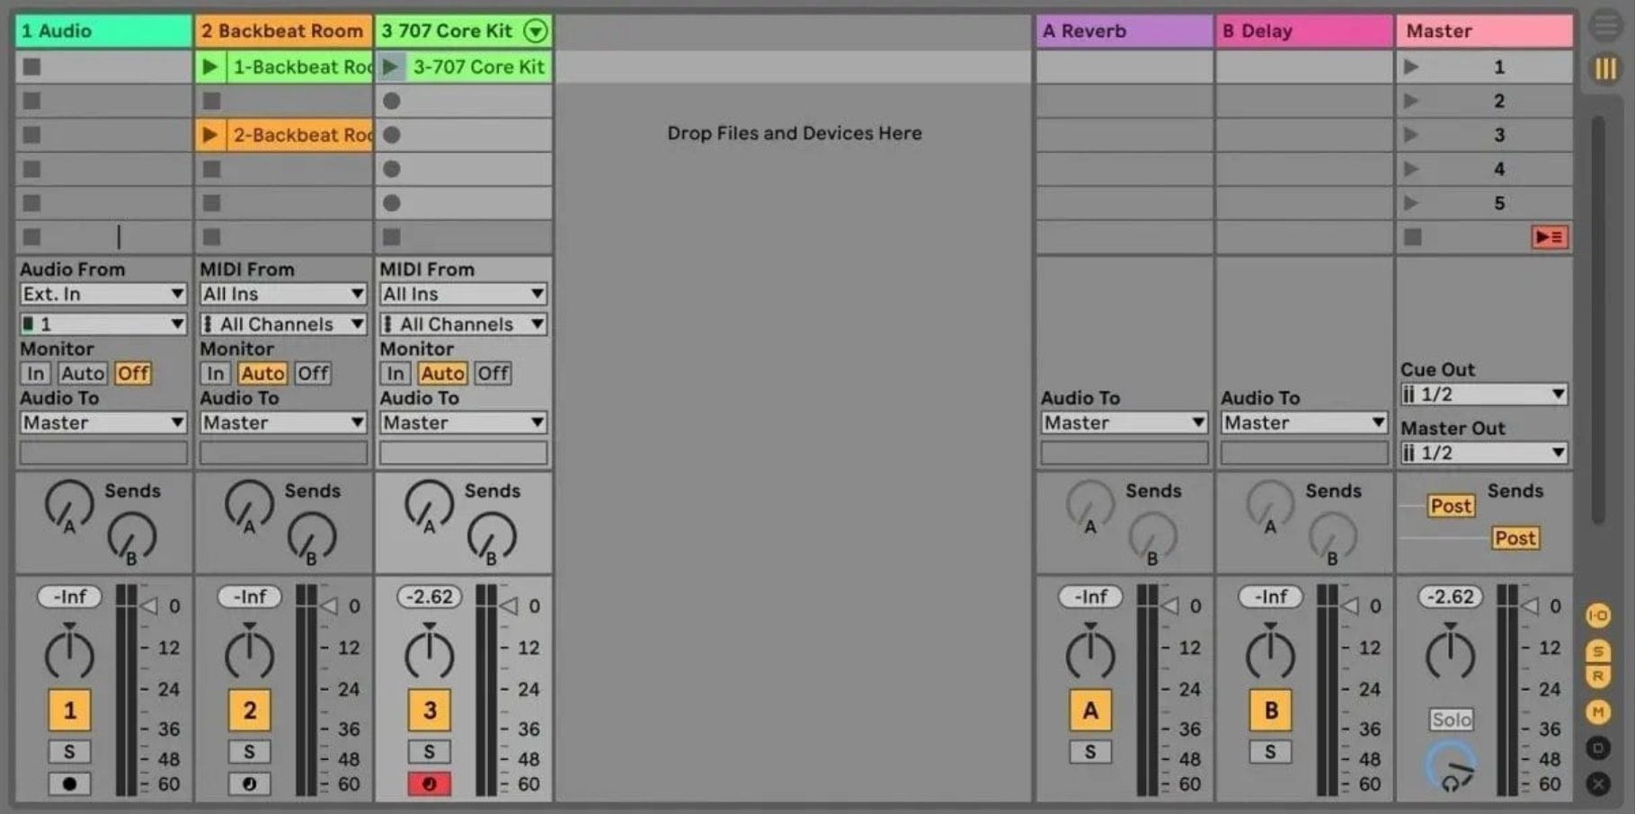Viewport: 1635px width, 814px height.
Task: Launch the 2-Backbeat Room orange clip
Action: point(210,135)
